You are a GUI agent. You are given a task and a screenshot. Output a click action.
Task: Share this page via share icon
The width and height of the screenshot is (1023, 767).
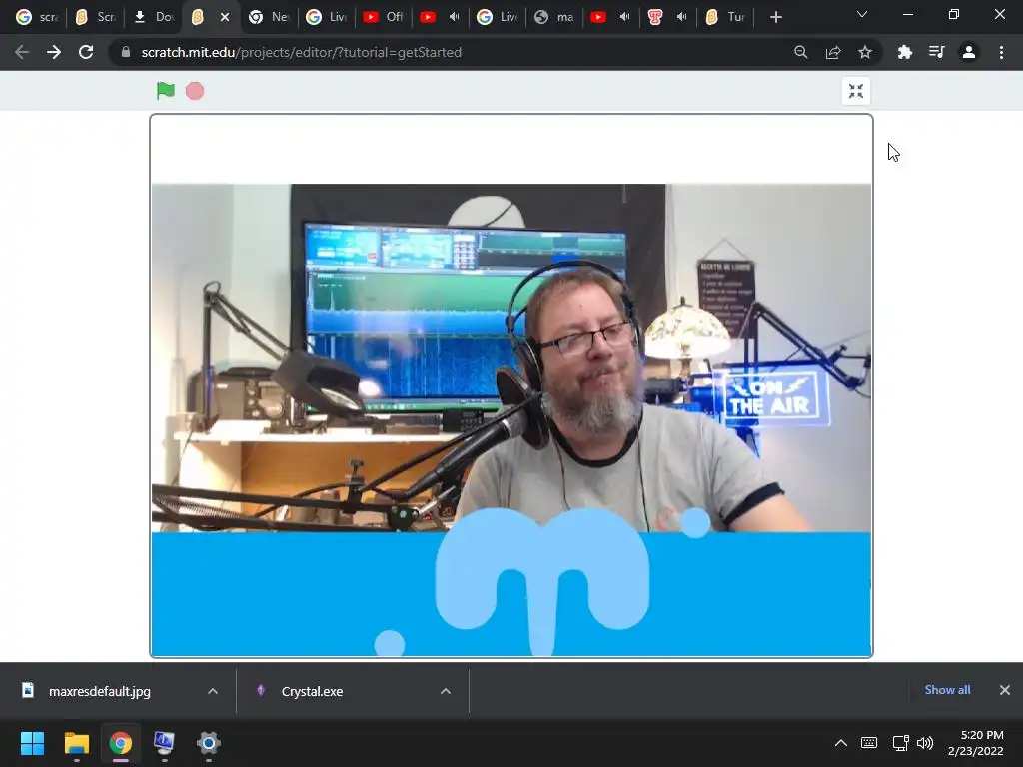tap(833, 52)
